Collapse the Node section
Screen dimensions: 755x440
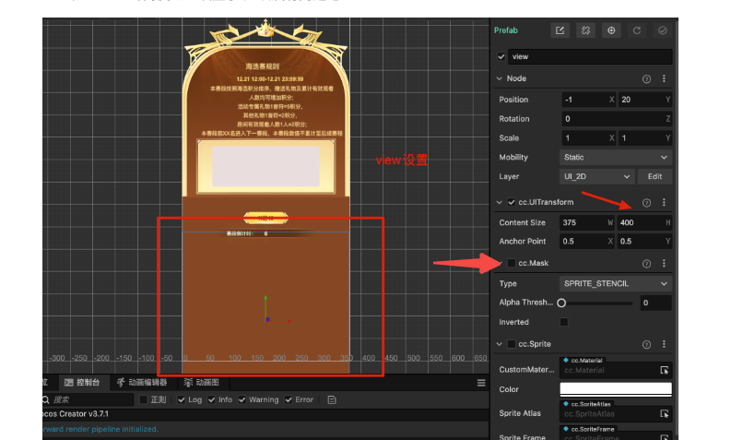tap(500, 78)
